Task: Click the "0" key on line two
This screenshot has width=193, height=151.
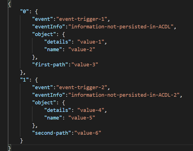Action: 24,12
